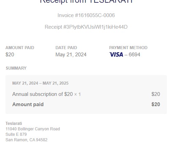Click the Suite E 879 line
This screenshot has width=174, height=144.
click(x=16, y=134)
